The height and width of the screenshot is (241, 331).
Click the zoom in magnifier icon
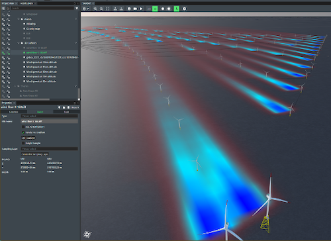95,9
